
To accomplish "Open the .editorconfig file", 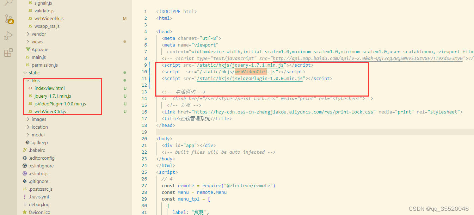I will pos(42,158).
